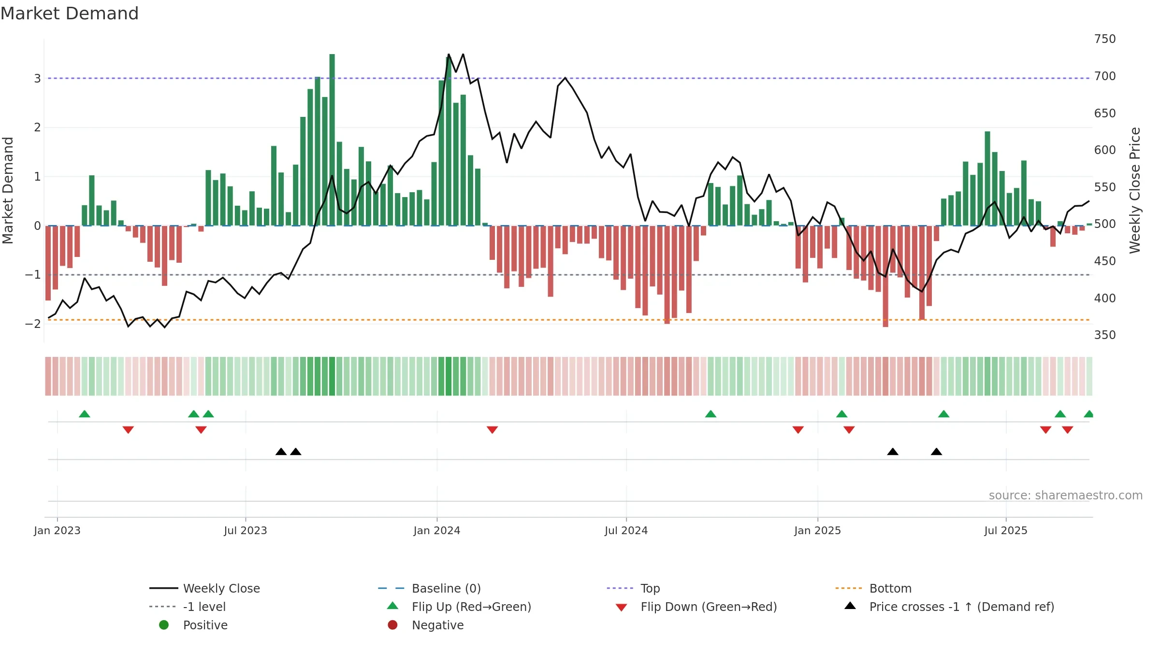Click the red flip-down marker just before Jan 2025

(798, 430)
